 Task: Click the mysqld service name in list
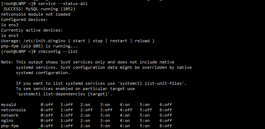click(8, 105)
